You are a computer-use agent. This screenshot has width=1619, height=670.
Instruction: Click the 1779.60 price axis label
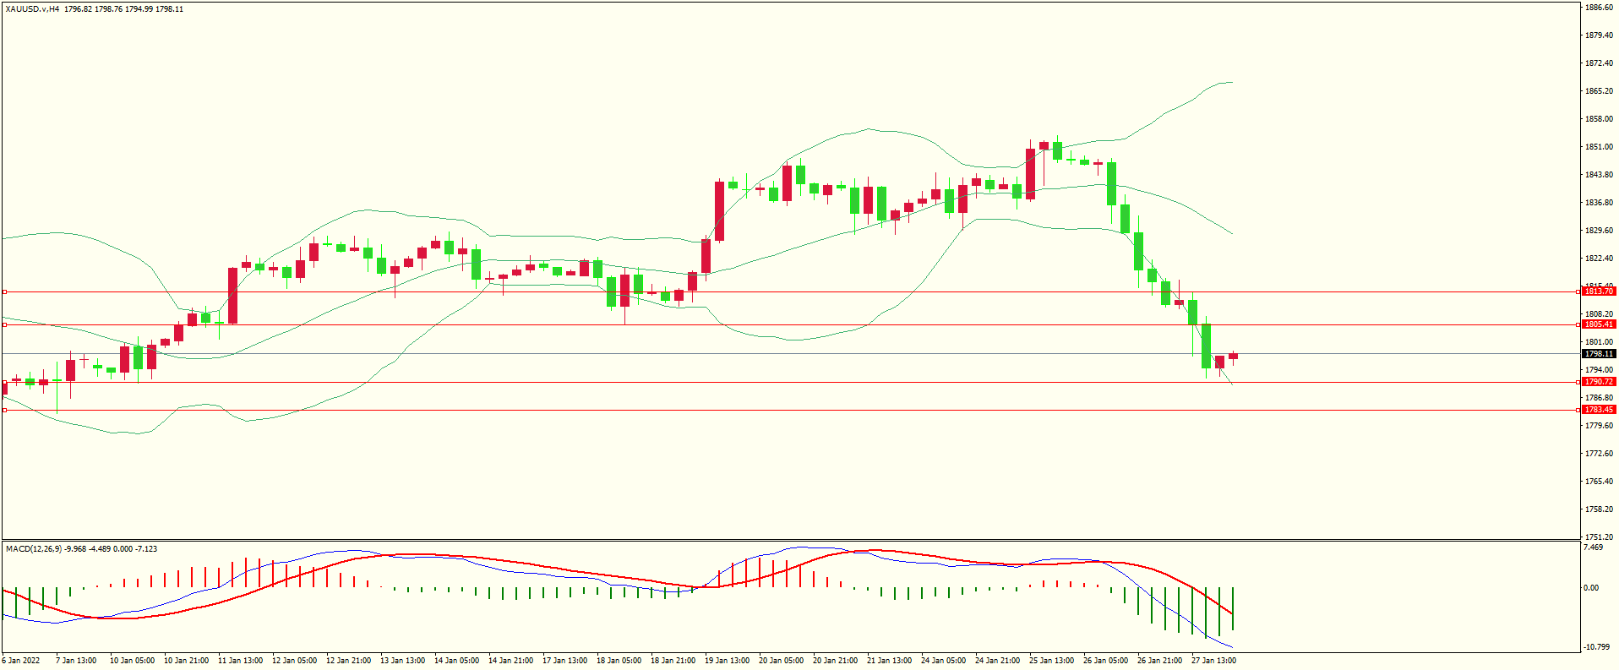pos(1600,426)
